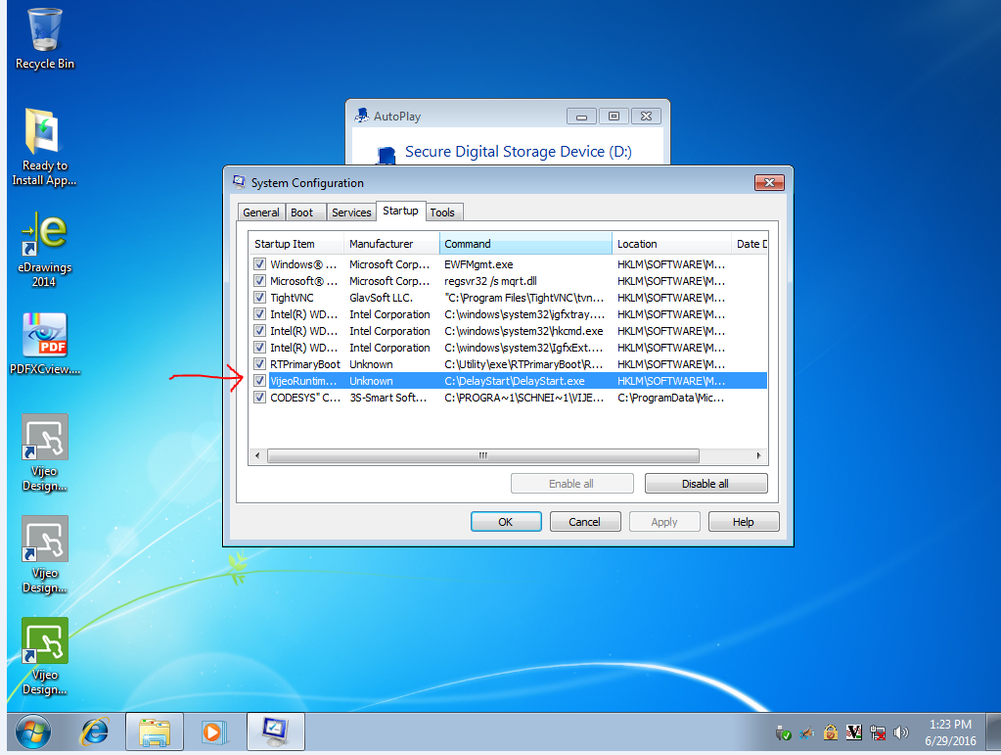Screen dimensions: 1001x755
Task: Select System Configuration taskbar button
Action: coord(276,732)
